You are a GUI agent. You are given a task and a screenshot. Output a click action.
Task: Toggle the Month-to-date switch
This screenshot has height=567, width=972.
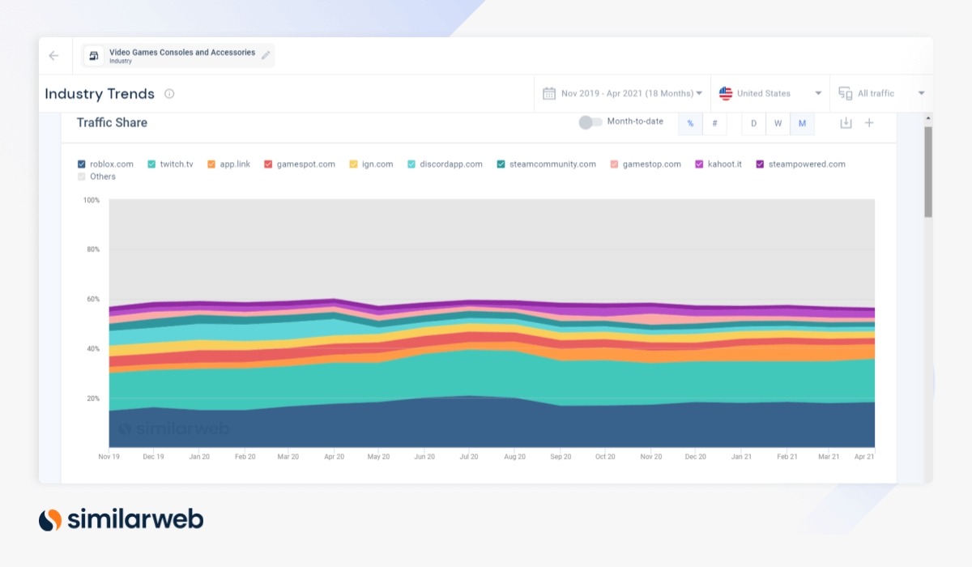590,122
